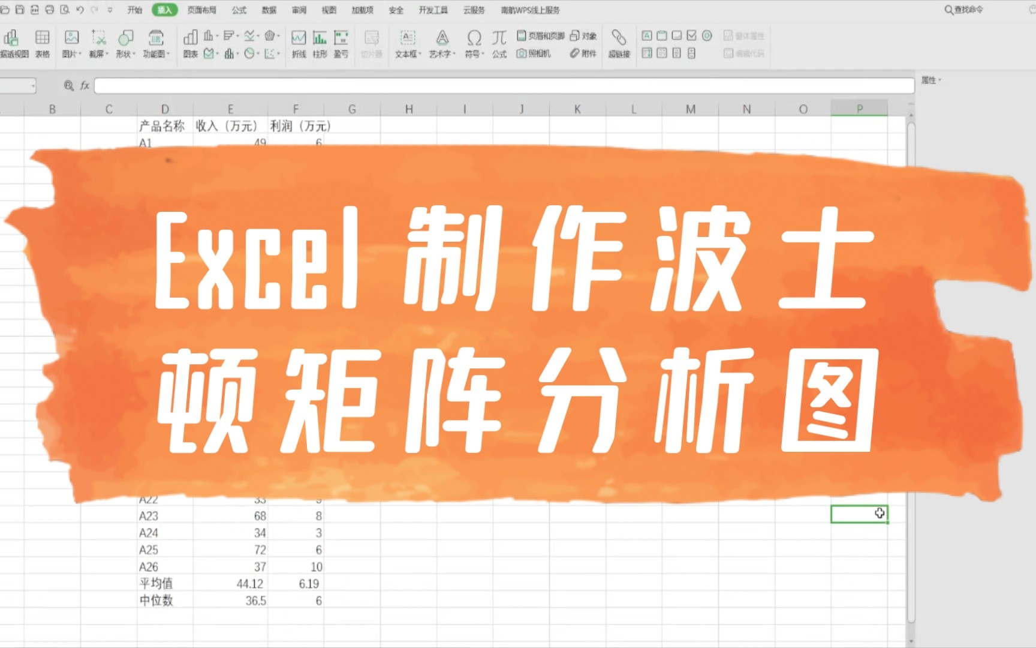
Task: Click the Save icon in quick access toolbar
Action: [x=20, y=10]
